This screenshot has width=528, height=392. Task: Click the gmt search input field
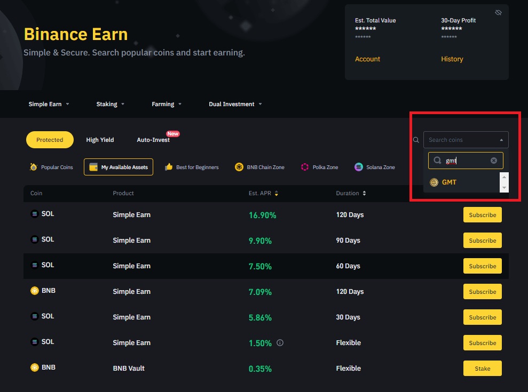point(466,161)
